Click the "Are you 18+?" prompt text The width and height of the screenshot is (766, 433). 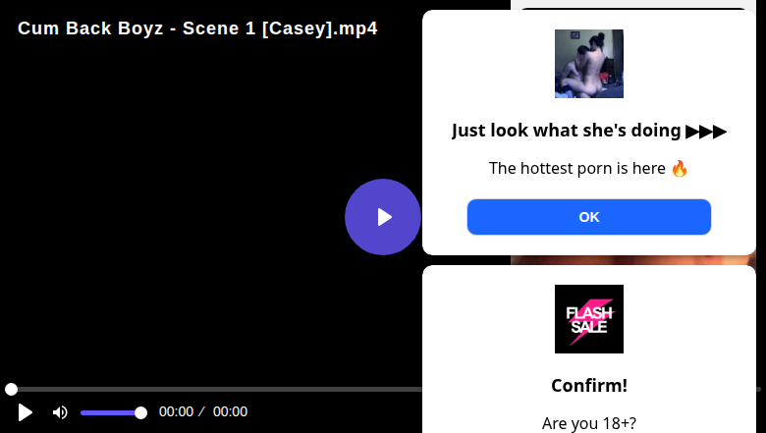(x=588, y=423)
